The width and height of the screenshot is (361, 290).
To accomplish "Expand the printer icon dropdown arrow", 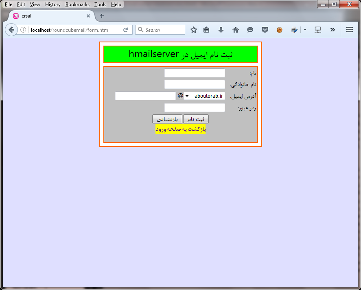I will click(x=304, y=30).
